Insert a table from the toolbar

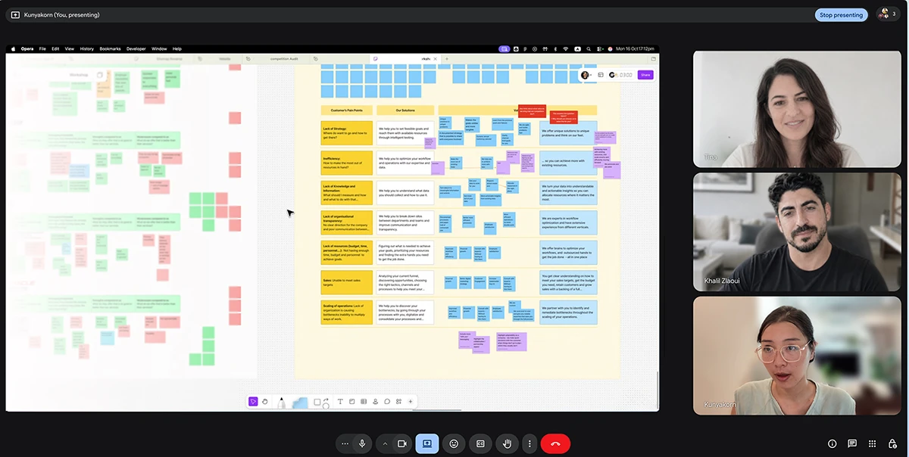[x=364, y=402]
